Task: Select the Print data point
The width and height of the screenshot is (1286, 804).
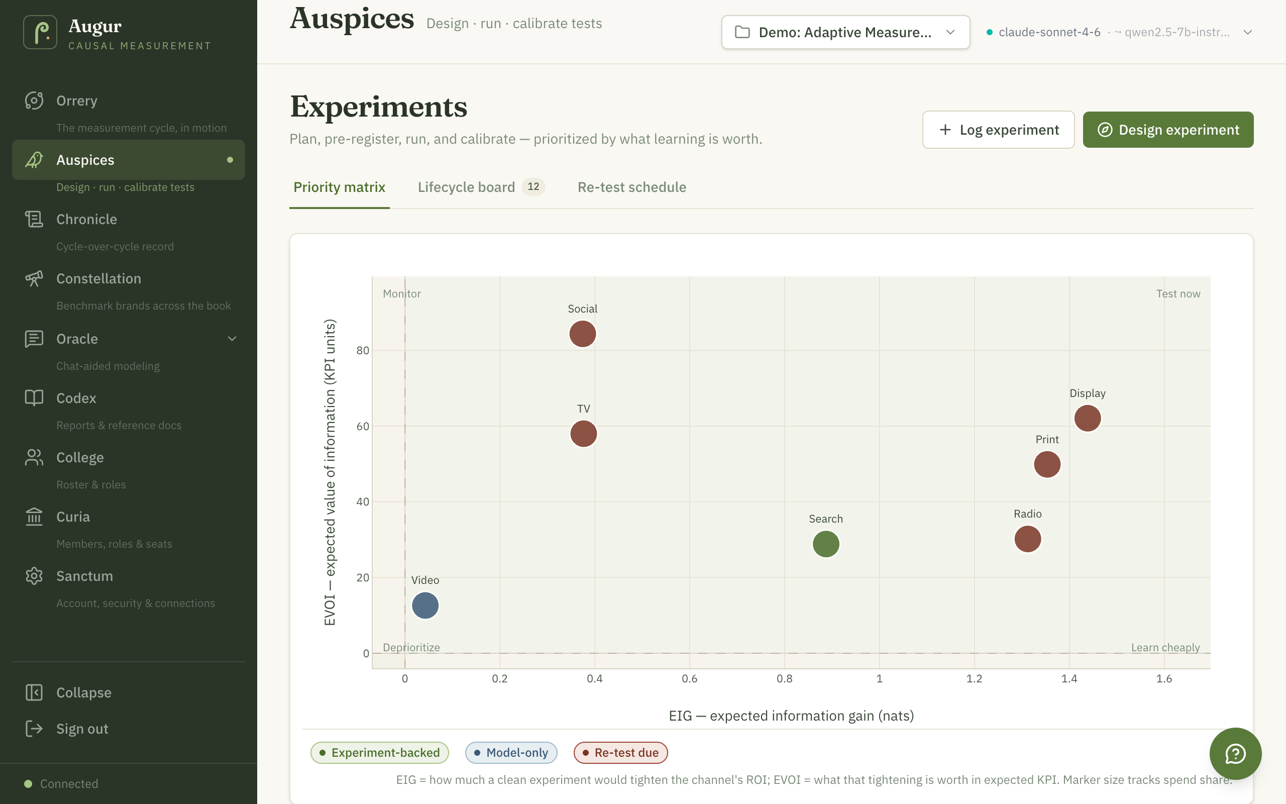Action: pos(1047,464)
